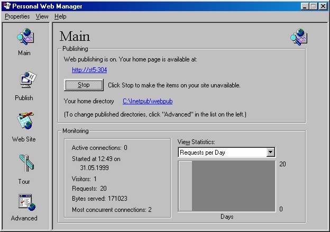Image resolution: width=330 pixels, height=232 pixels.
Task: Minimize the Personal Web Manager window
Action: coord(304,6)
